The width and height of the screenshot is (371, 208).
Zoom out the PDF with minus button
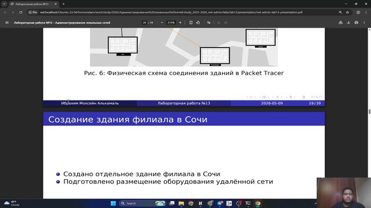click(162, 23)
